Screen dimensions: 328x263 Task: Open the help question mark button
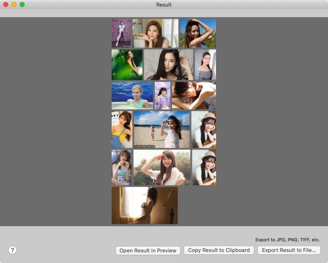[13, 250]
